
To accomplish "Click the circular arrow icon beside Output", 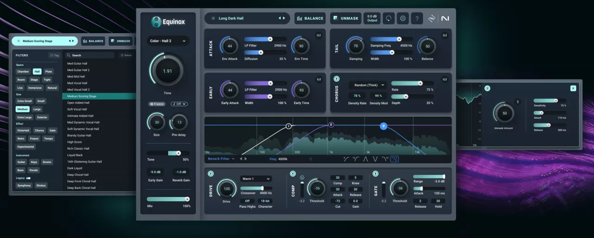I will pos(388,18).
